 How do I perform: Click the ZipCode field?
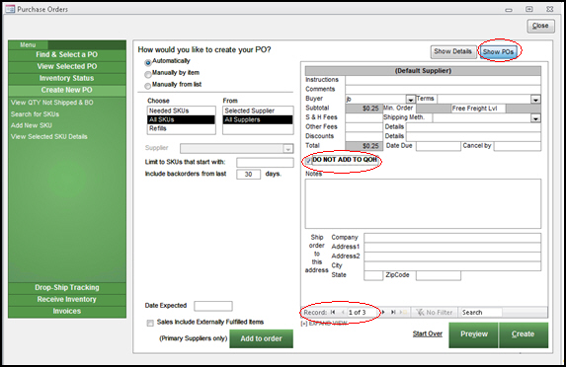439,275
